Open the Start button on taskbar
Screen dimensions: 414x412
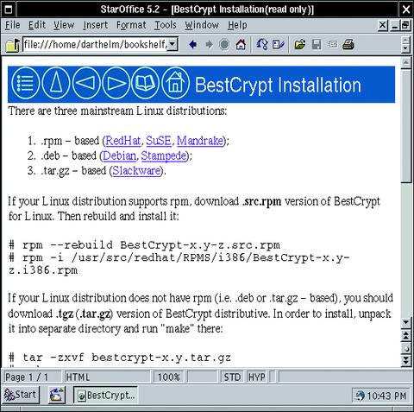click(x=21, y=395)
